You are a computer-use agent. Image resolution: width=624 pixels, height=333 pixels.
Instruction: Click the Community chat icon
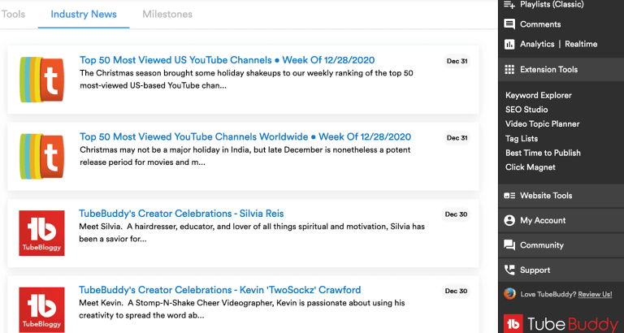click(509, 245)
